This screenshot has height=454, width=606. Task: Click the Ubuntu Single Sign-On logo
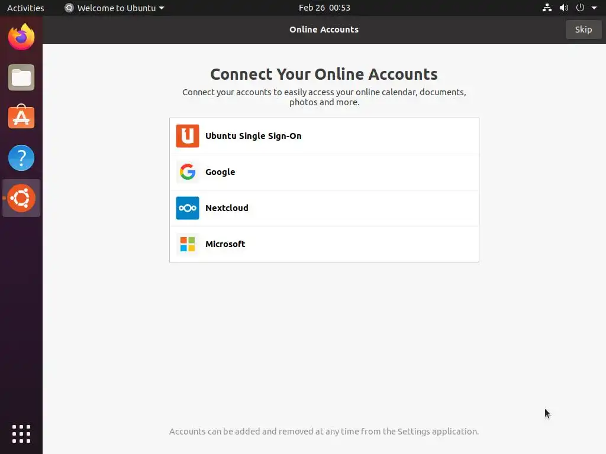(x=188, y=136)
